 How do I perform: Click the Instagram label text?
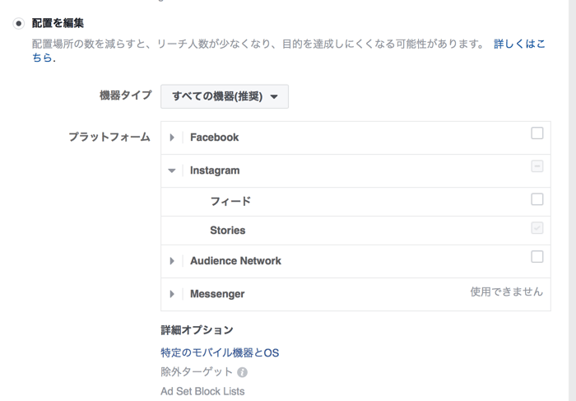pos(215,170)
